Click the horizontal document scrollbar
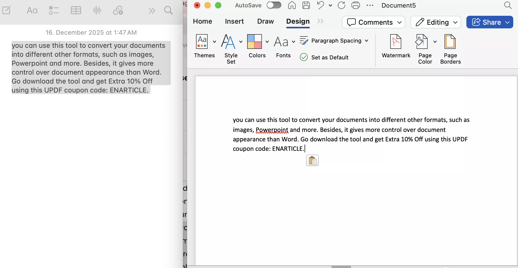Screen dimensions: 518x268 pos(341,266)
